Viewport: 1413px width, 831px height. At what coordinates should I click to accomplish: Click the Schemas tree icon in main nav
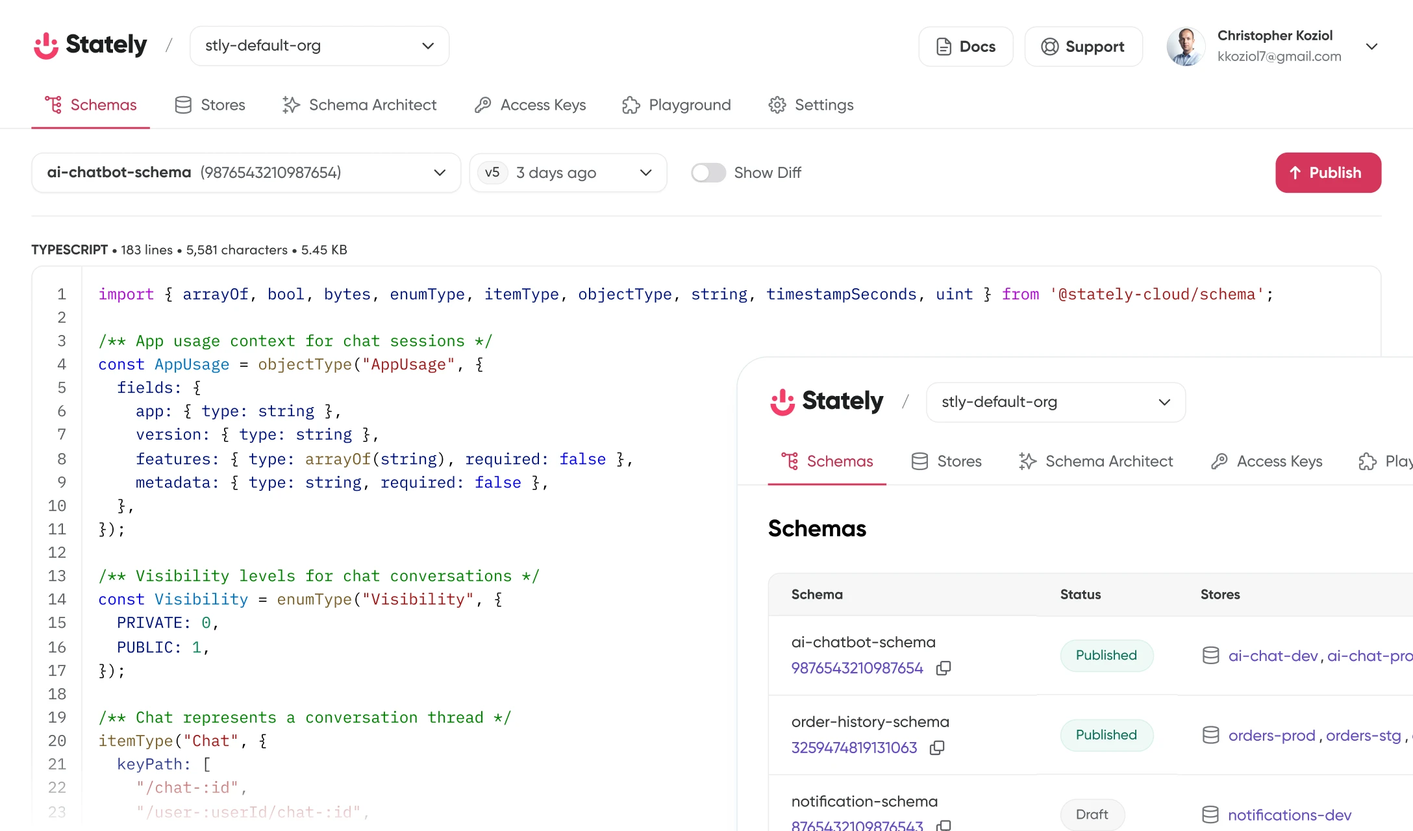click(x=53, y=105)
